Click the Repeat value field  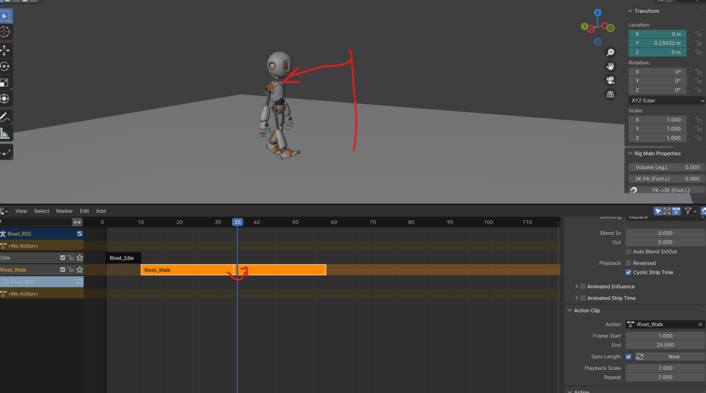(x=665, y=378)
